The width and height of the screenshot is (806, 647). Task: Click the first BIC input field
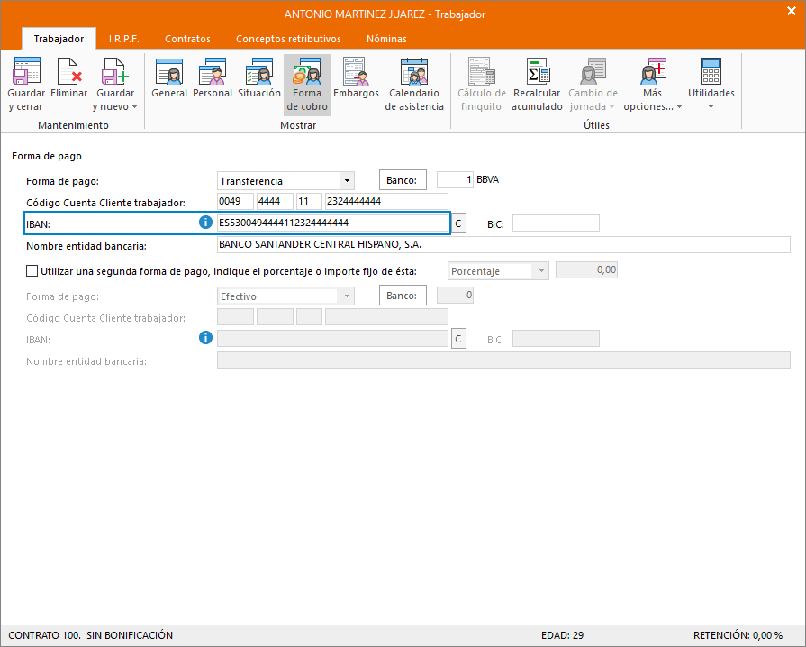pyautogui.click(x=556, y=223)
